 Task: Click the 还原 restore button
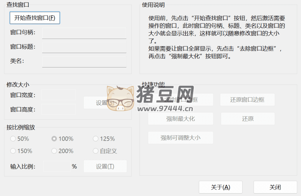pyautogui.click(x=248, y=119)
